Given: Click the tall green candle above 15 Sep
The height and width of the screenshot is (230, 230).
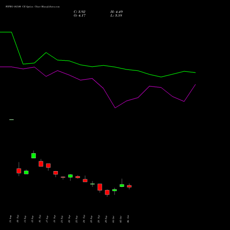Looking at the screenshot, I should [x=34, y=155].
